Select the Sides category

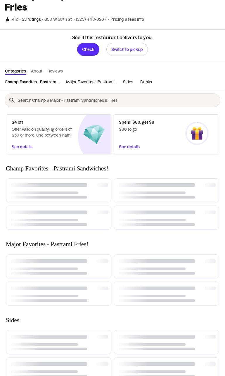(x=128, y=82)
